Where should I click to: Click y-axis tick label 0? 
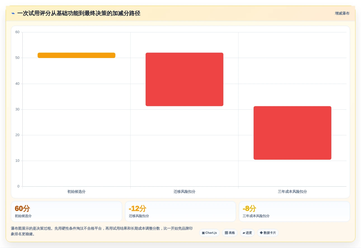18,186
